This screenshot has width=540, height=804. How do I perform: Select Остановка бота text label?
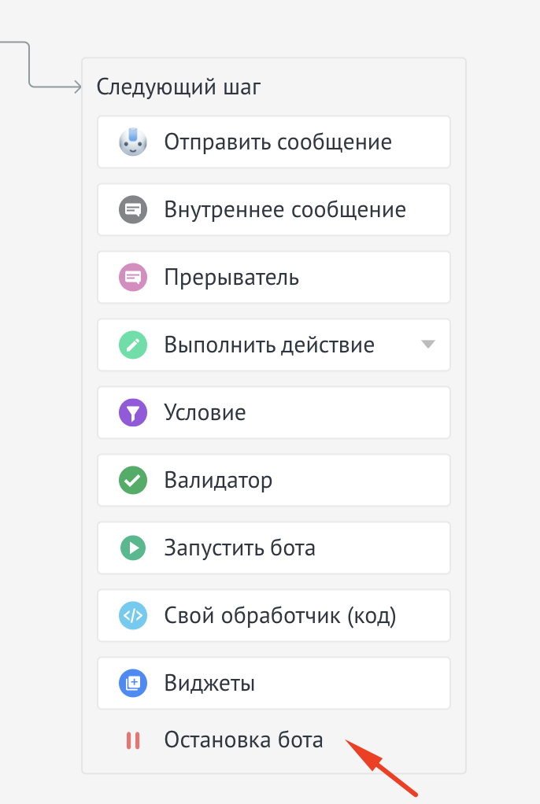[x=243, y=740]
